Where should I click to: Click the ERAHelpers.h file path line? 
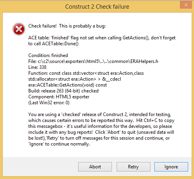tap(93, 61)
